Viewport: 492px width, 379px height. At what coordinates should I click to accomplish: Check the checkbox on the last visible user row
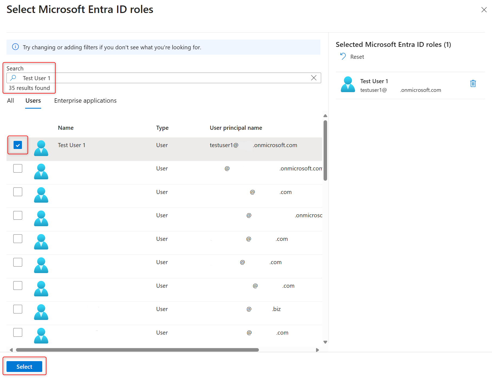point(18,332)
